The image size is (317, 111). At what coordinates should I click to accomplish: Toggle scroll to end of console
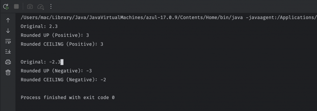pyautogui.click(x=8, y=52)
